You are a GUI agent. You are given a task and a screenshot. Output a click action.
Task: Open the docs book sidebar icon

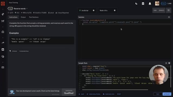point(3,67)
